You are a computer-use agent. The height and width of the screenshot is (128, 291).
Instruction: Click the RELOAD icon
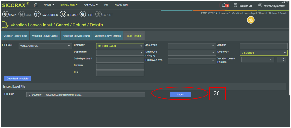(x=63, y=14)
